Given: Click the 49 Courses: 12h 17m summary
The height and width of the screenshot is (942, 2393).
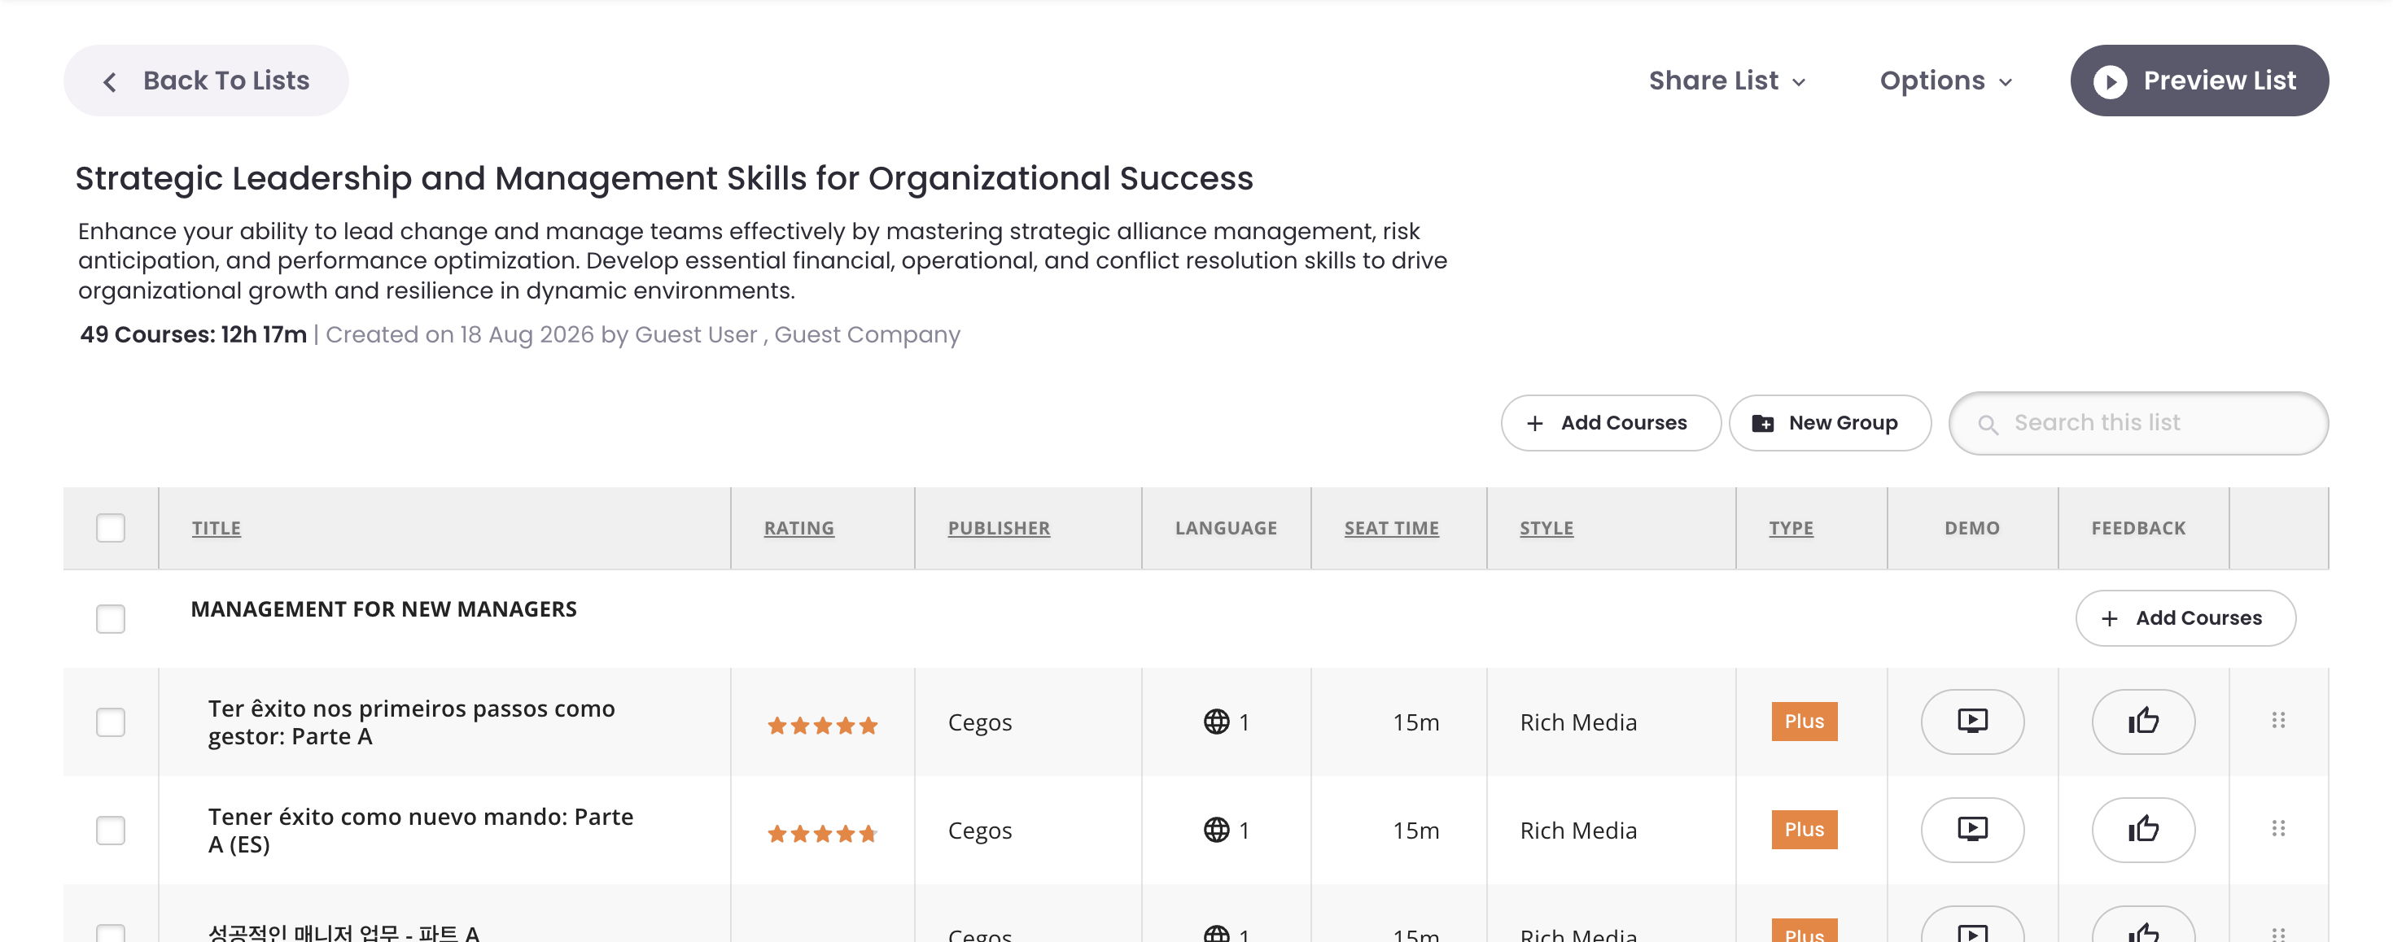Looking at the screenshot, I should pyautogui.click(x=193, y=334).
